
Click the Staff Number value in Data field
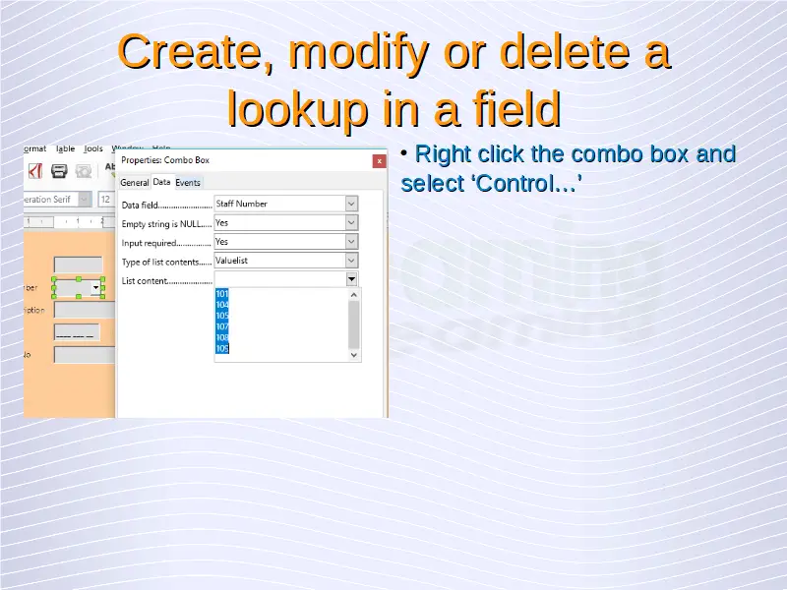(x=241, y=204)
